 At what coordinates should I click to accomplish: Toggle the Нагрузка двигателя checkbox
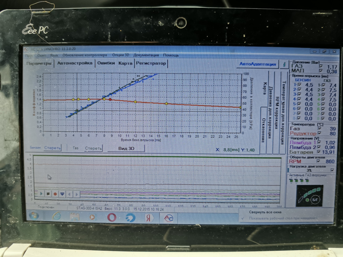coord(332,170)
